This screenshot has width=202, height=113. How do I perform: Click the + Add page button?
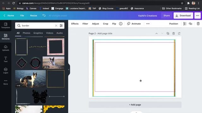[135, 105]
